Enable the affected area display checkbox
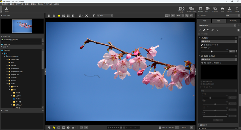 click(x=202, y=81)
